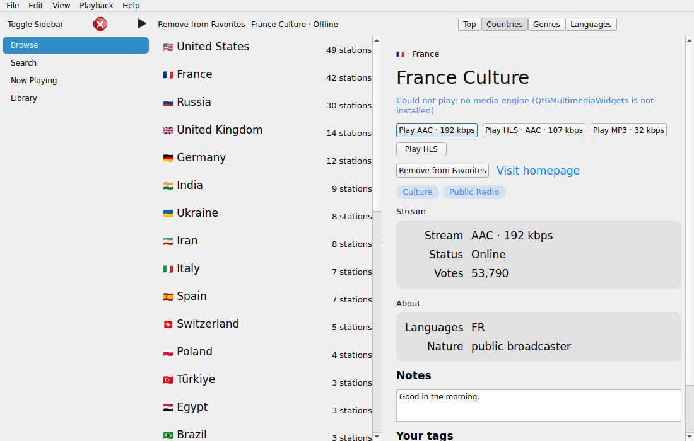Viewport: 694px width, 441px height.
Task: Click the '42 stations' count
Action: [349, 77]
